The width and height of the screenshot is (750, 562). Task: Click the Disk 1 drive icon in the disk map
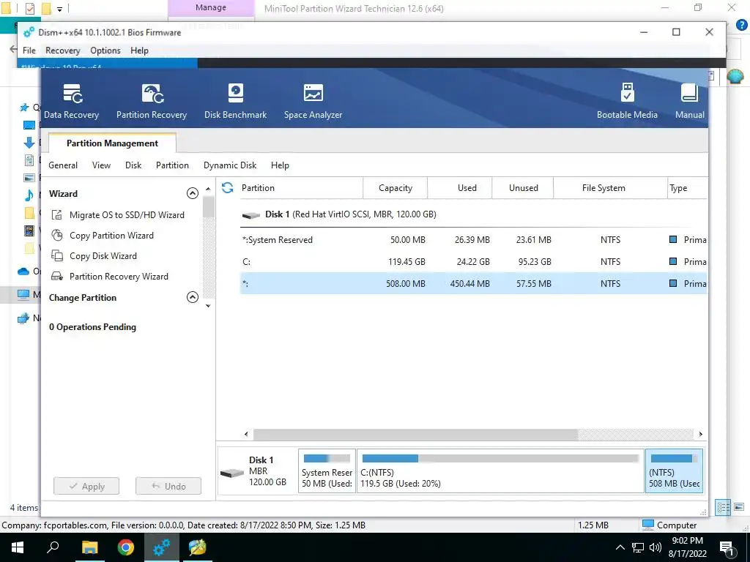[232, 473]
